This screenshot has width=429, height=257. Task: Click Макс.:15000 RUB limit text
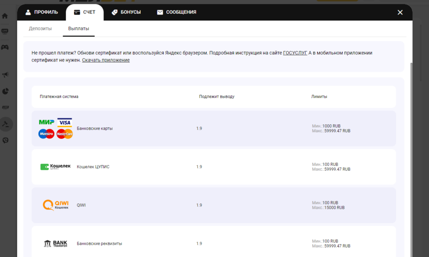click(328, 208)
